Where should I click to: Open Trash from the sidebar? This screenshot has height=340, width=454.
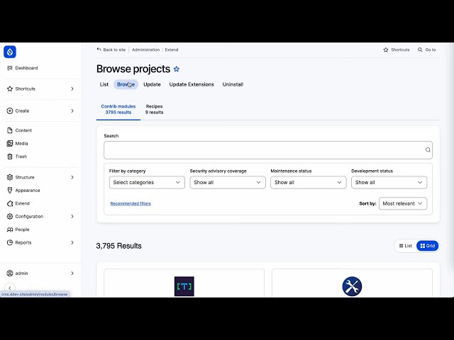coord(21,157)
